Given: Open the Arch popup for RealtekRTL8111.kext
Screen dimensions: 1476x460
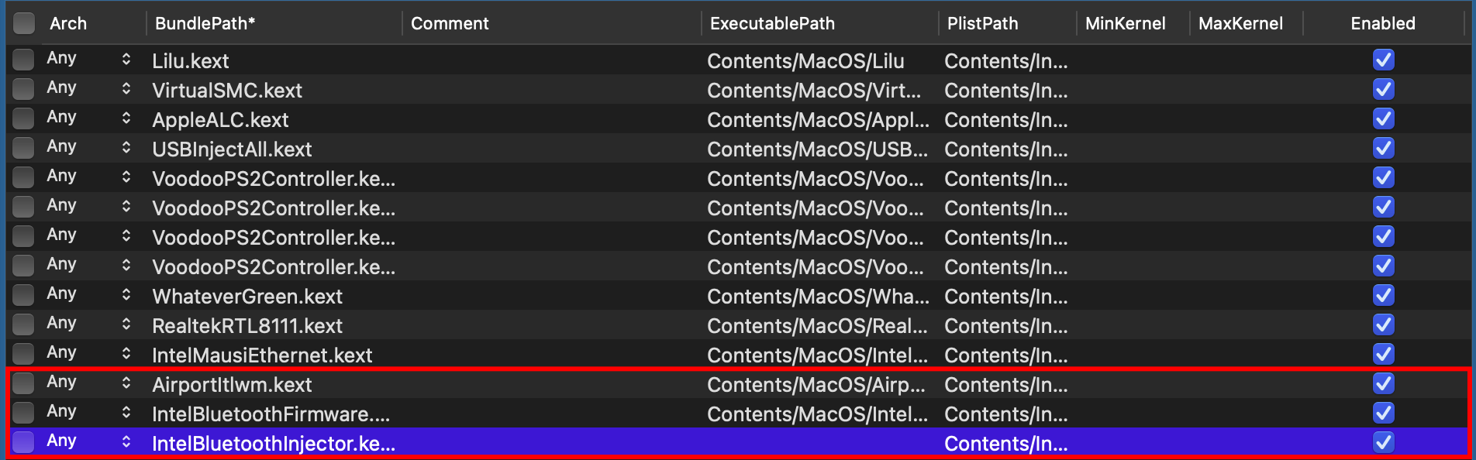Looking at the screenshot, I should tap(126, 324).
